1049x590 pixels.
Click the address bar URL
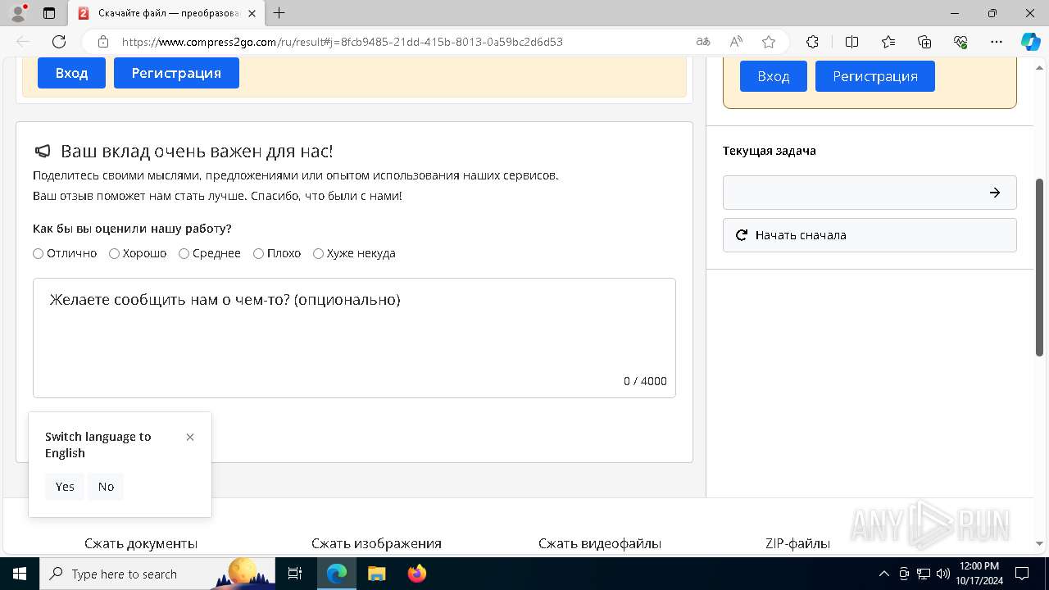coord(343,42)
